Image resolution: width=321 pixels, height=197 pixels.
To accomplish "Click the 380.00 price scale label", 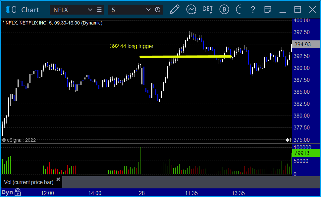I will pos(301,116).
